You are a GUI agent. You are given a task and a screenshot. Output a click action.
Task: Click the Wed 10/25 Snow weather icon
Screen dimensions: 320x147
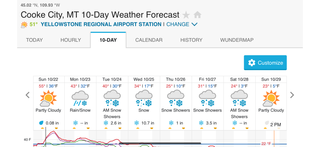(x=144, y=98)
